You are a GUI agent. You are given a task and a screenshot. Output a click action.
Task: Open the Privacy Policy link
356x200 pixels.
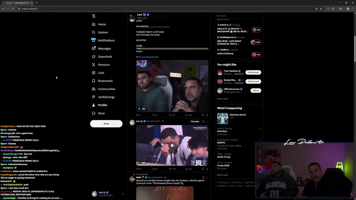point(237,182)
